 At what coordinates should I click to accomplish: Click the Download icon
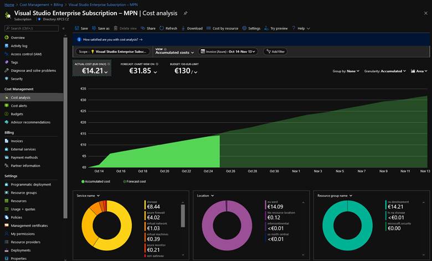183,28
